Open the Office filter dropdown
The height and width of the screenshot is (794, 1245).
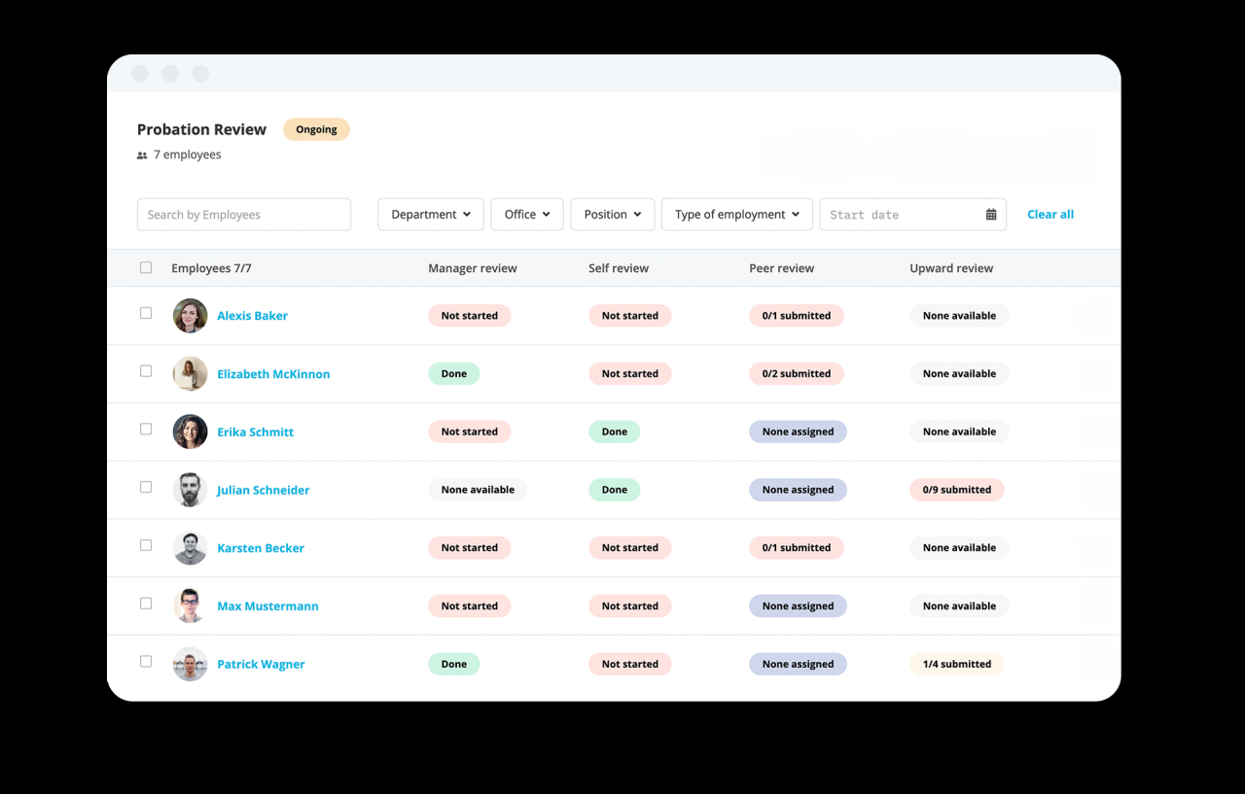pos(526,214)
